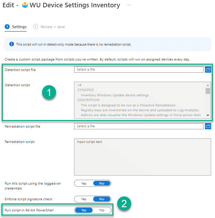The width and height of the screenshot is (215, 218).
Task: Set logged-on credentials option to No
Action: coord(102,184)
